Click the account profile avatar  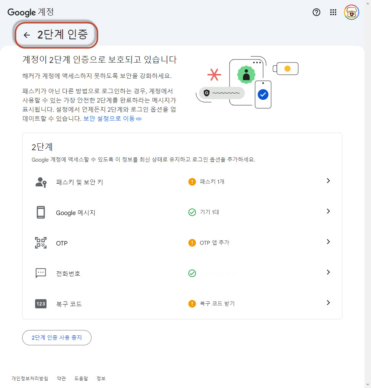(x=351, y=12)
